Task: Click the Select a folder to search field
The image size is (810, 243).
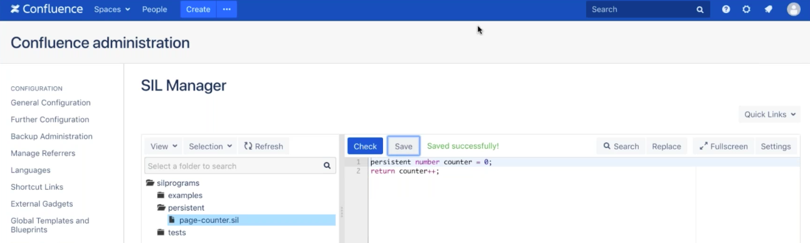Action: (233, 166)
